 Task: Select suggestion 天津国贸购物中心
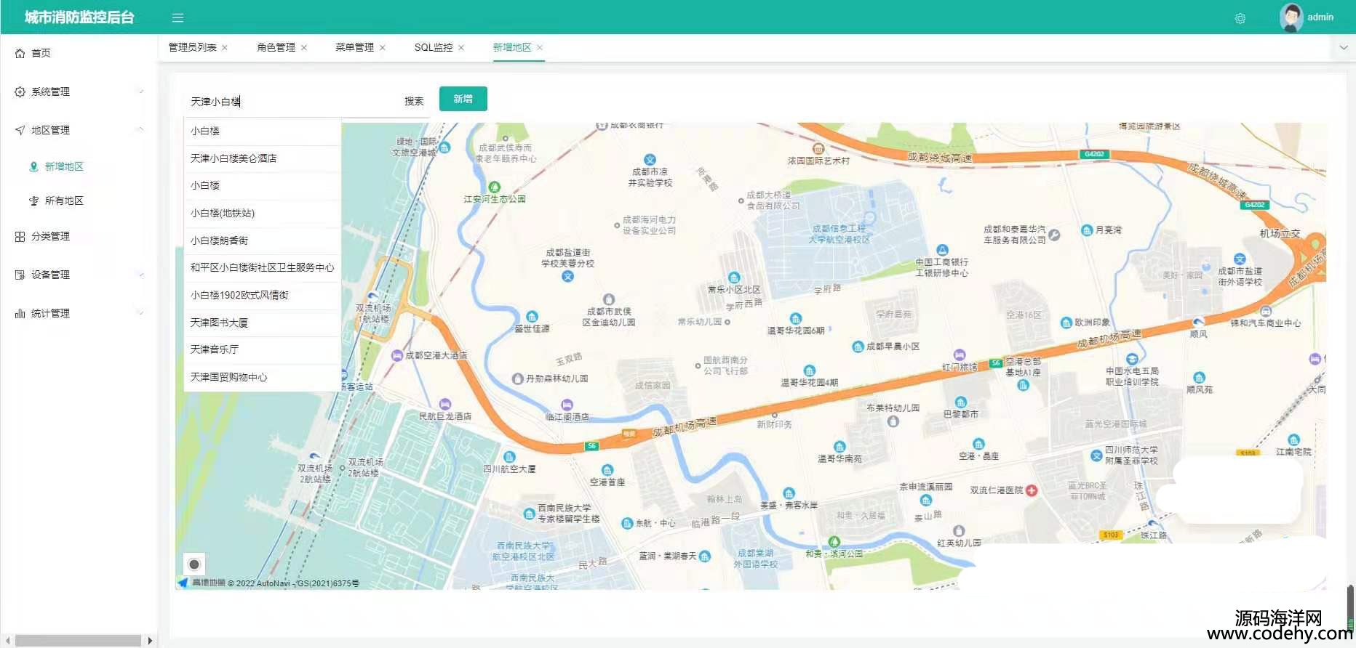point(263,377)
